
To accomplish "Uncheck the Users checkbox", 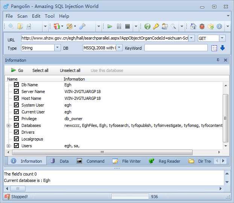I will click(x=16, y=146).
